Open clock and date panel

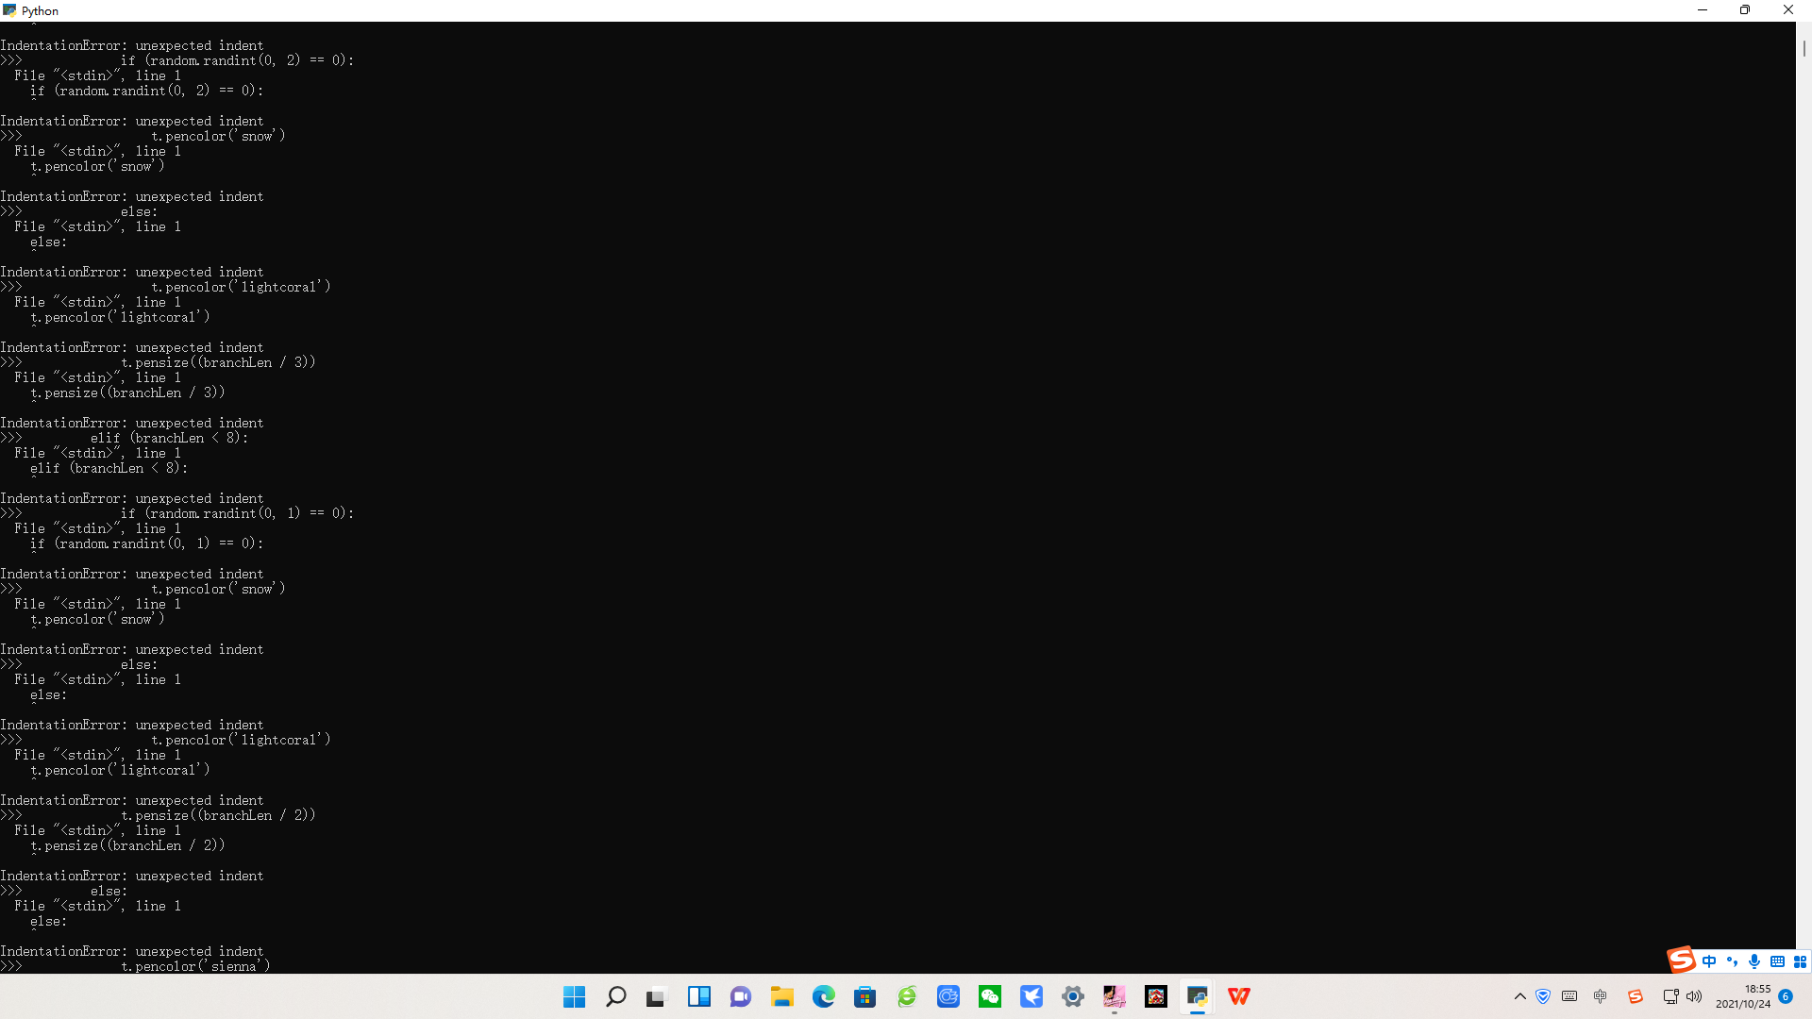[1743, 996]
